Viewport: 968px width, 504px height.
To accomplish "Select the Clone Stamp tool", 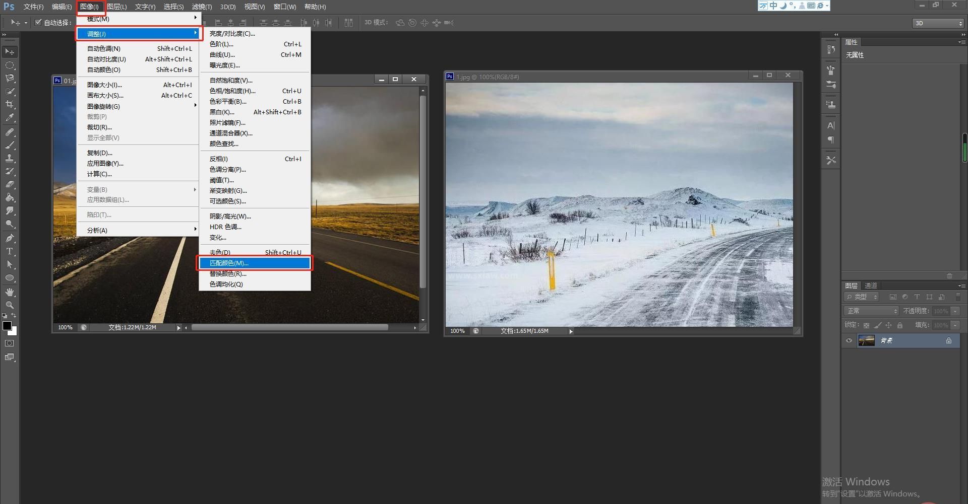I will click(10, 158).
